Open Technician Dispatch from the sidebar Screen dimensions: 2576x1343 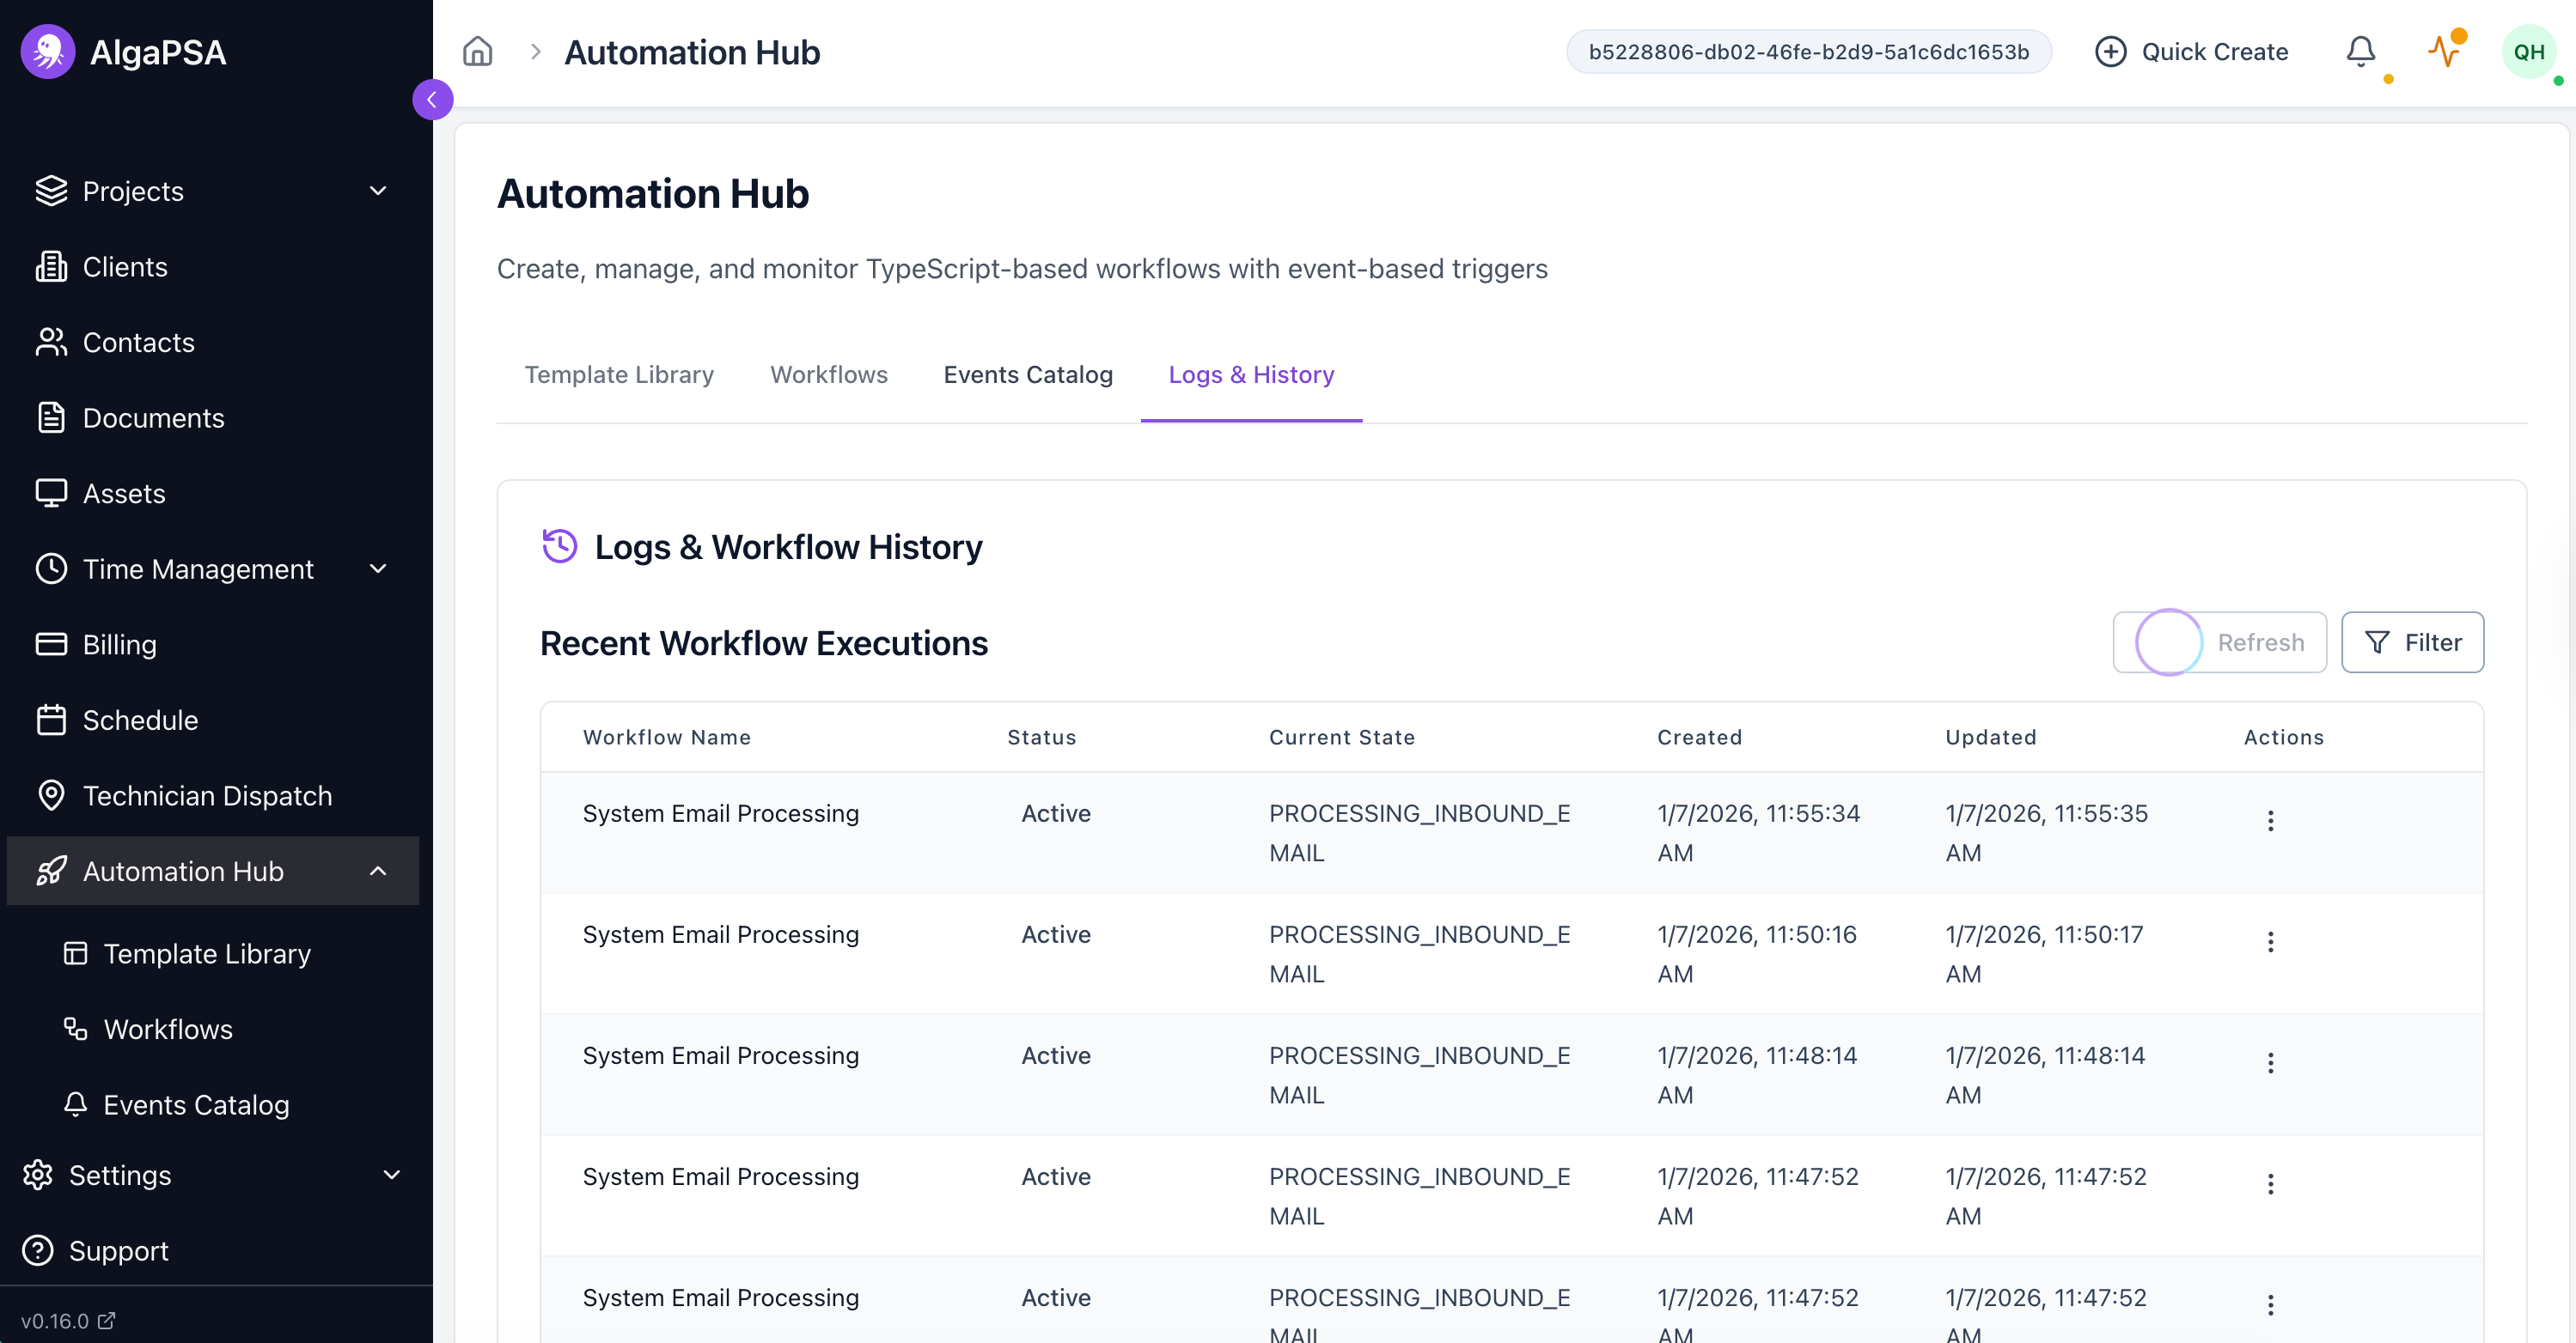(207, 795)
